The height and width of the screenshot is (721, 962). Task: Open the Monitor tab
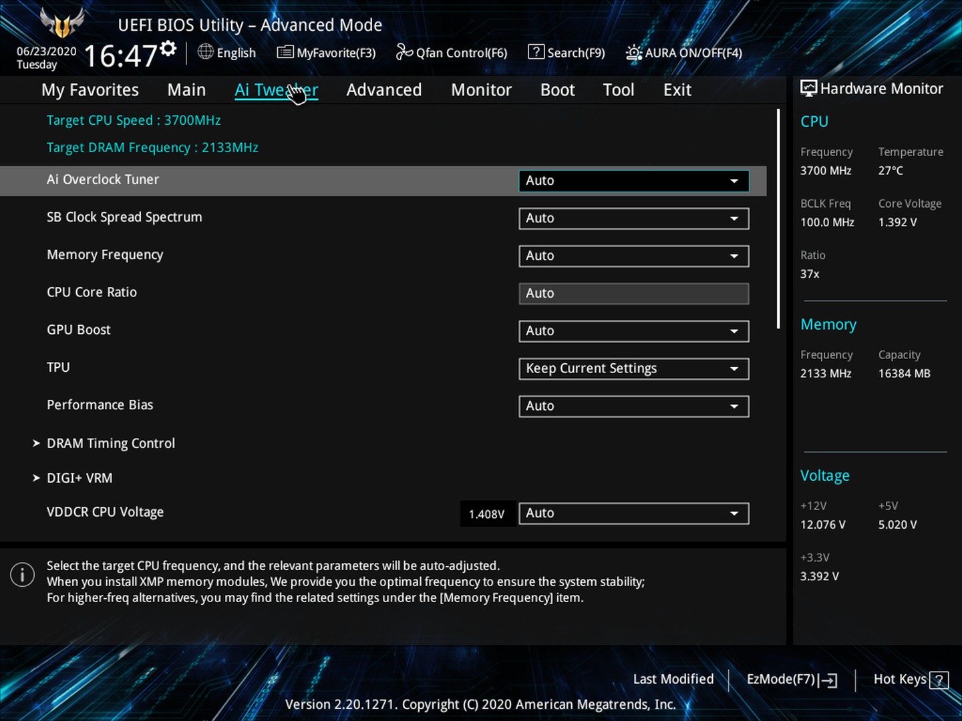pyautogui.click(x=481, y=90)
